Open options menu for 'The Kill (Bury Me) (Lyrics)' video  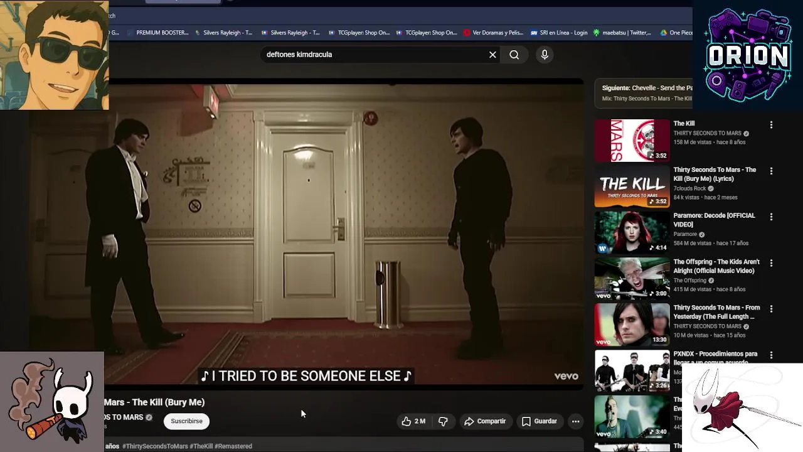(x=771, y=171)
